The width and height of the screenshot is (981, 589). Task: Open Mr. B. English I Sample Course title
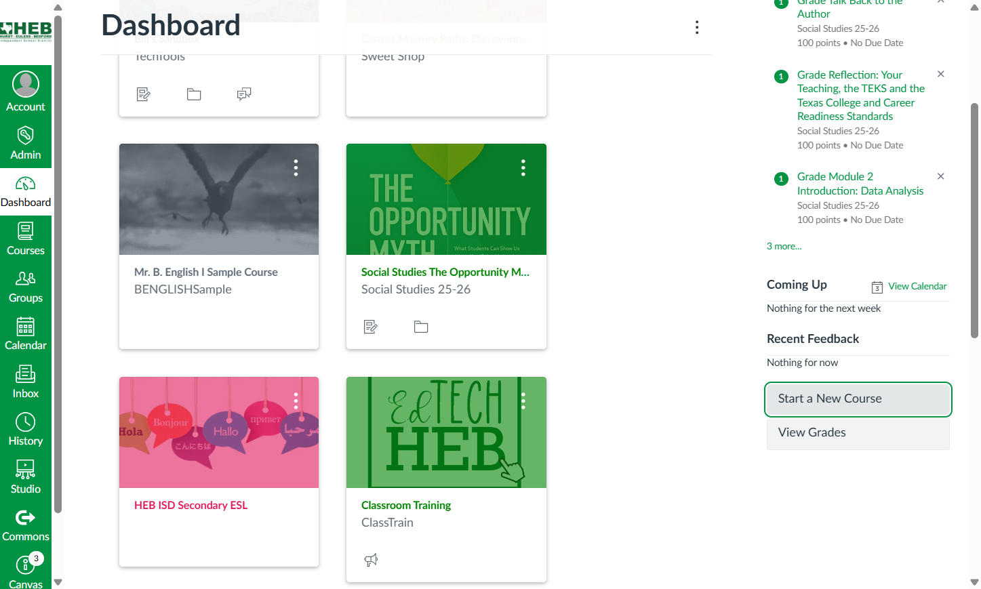(x=206, y=272)
